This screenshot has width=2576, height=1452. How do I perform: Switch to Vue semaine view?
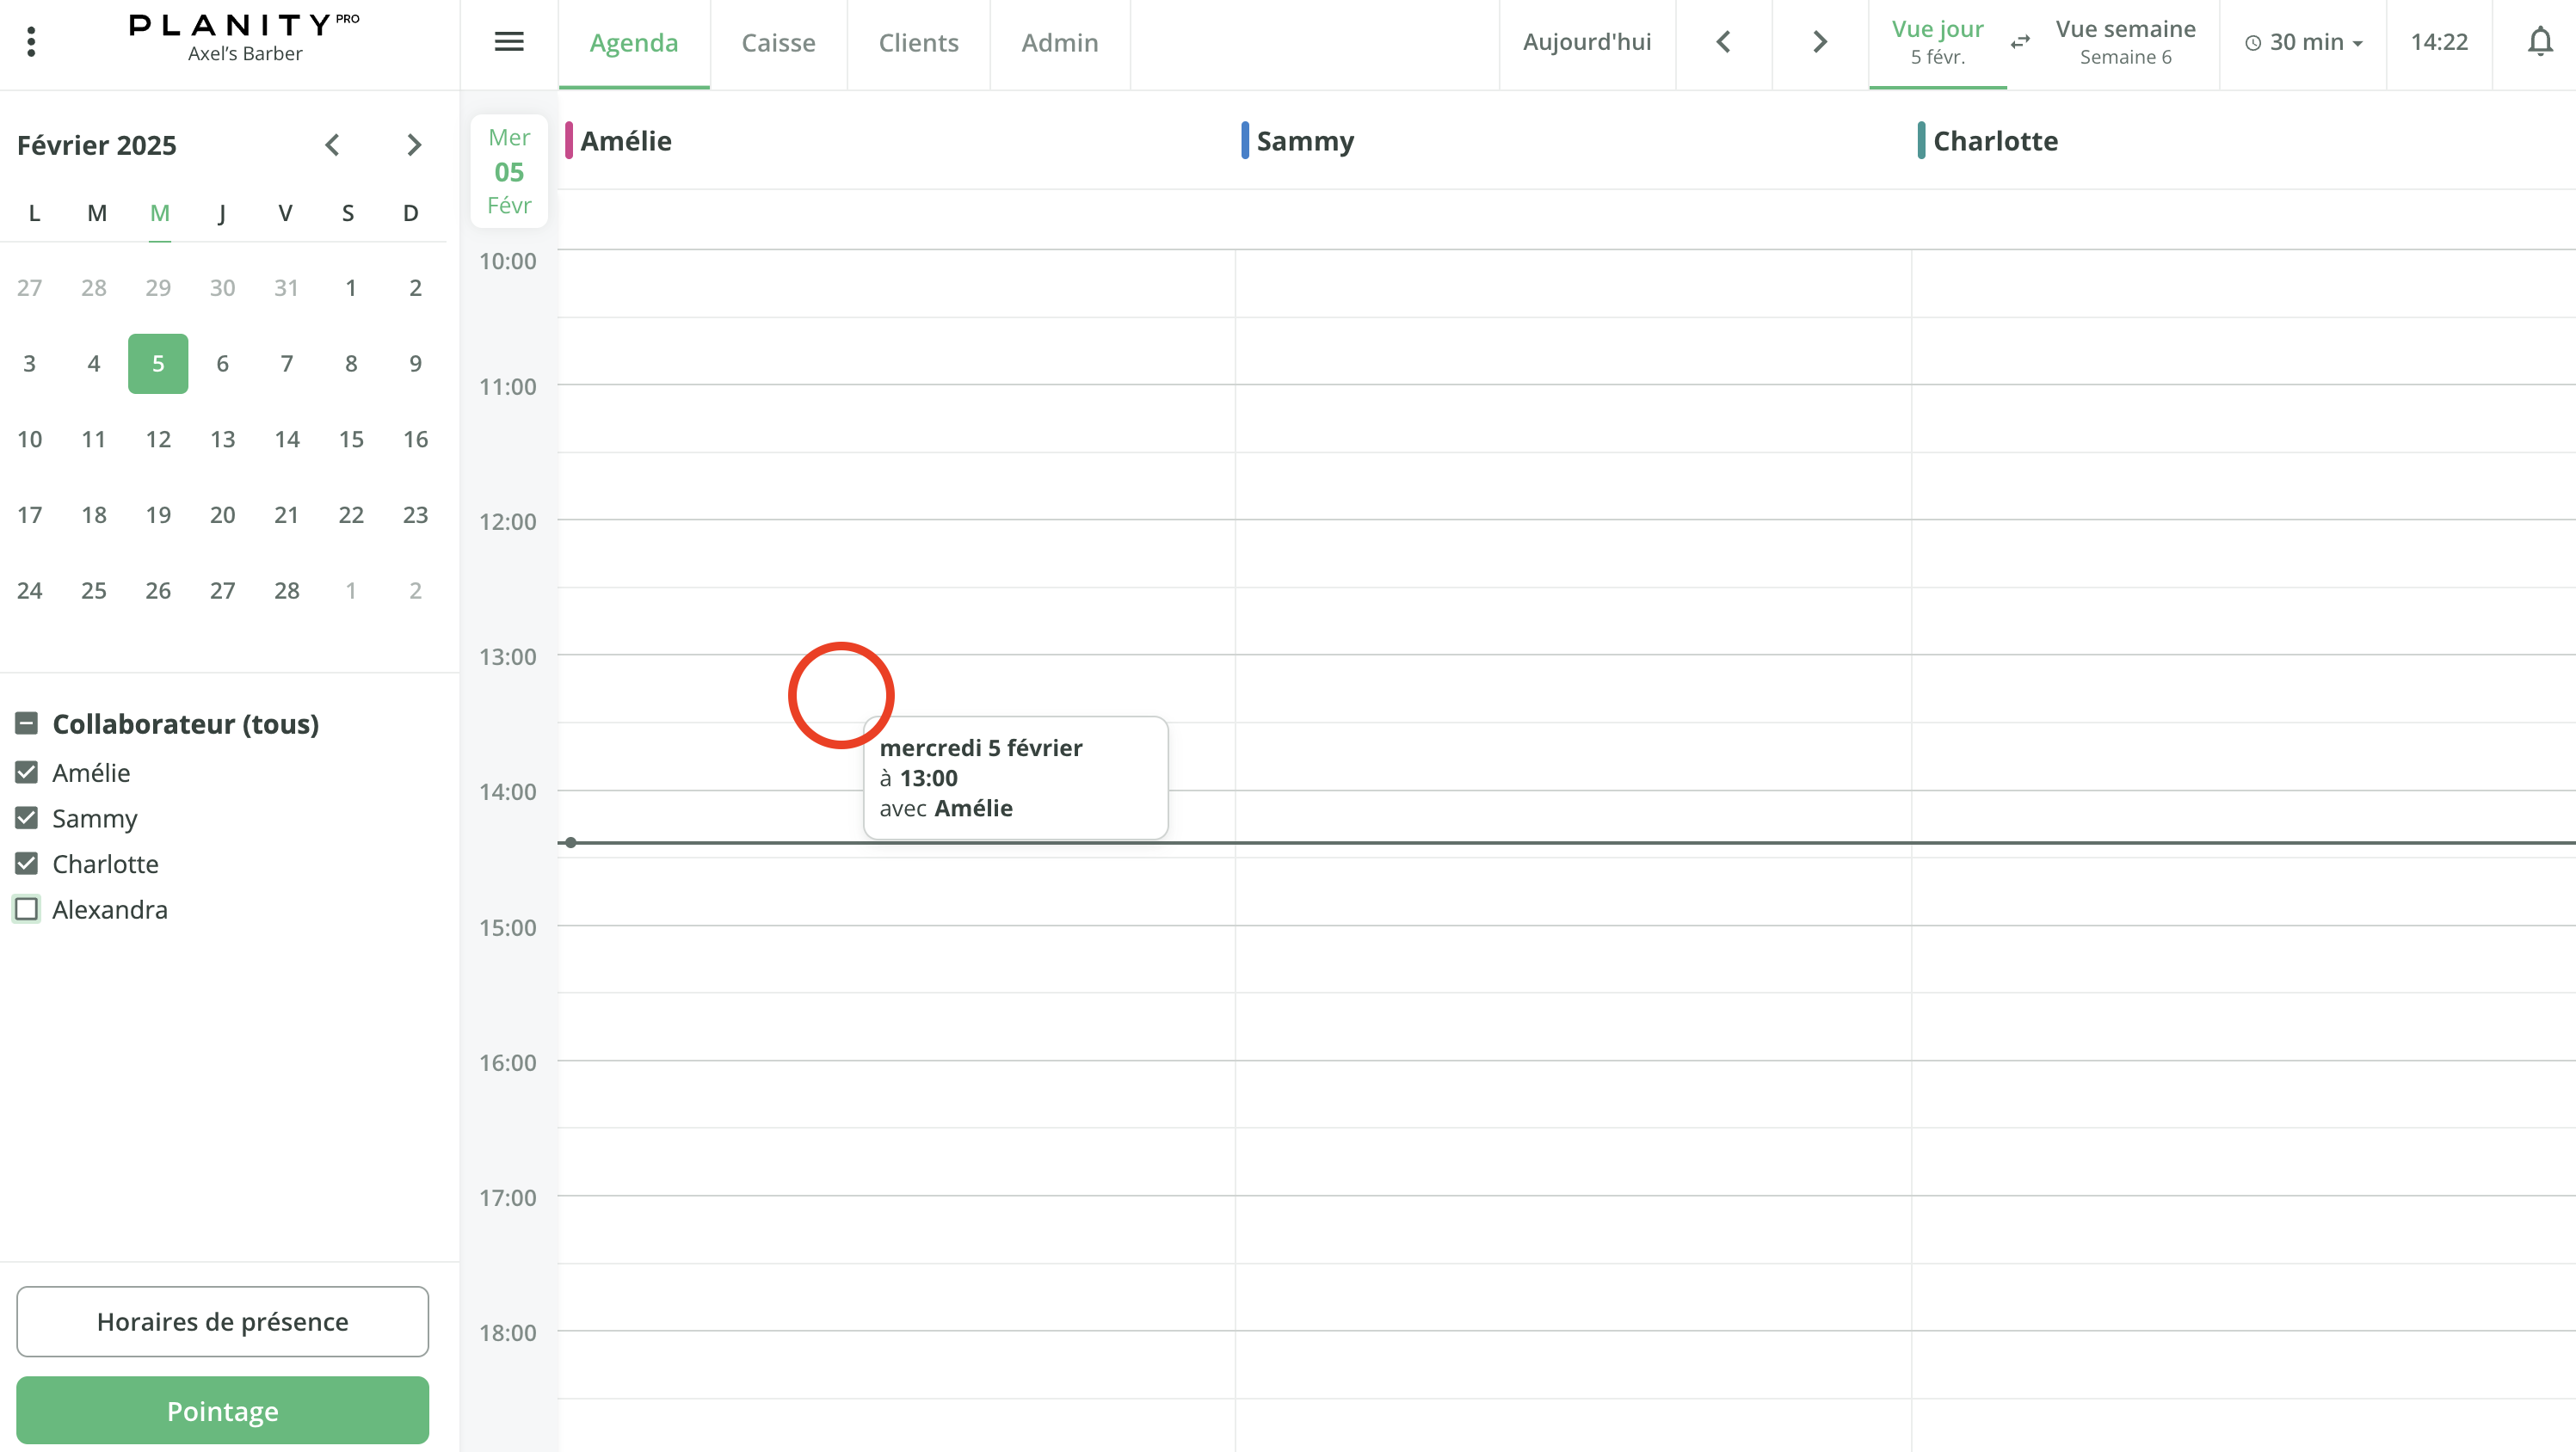[x=2125, y=42]
